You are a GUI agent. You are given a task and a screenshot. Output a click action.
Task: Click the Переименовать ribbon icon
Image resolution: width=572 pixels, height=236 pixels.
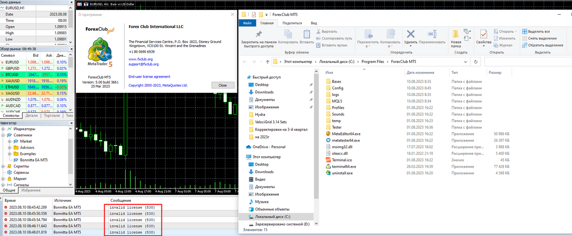click(x=432, y=34)
